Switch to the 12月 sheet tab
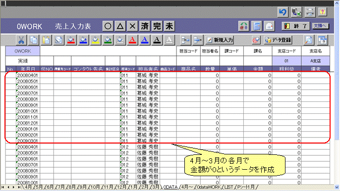Screen dimensions: 340x191 click(121, 187)
